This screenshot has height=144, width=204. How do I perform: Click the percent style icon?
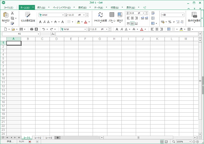coord(170,22)
